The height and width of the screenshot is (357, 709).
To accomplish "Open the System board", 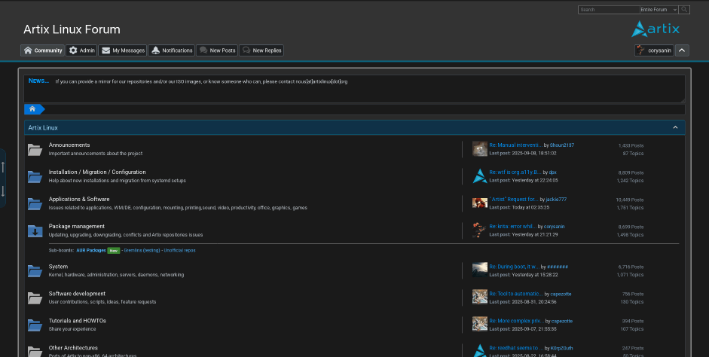I will pos(58,267).
